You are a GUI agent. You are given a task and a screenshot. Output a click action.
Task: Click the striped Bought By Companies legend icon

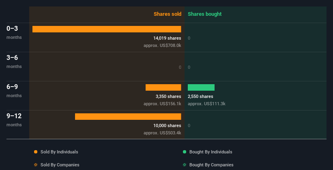(185, 165)
